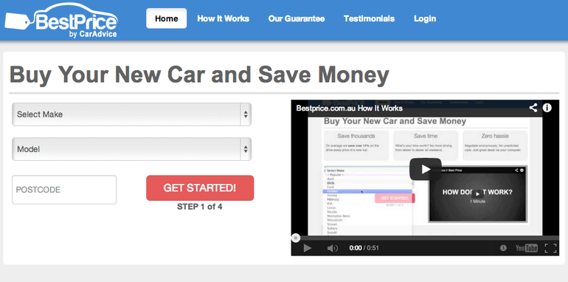Mute the video volume

332,248
